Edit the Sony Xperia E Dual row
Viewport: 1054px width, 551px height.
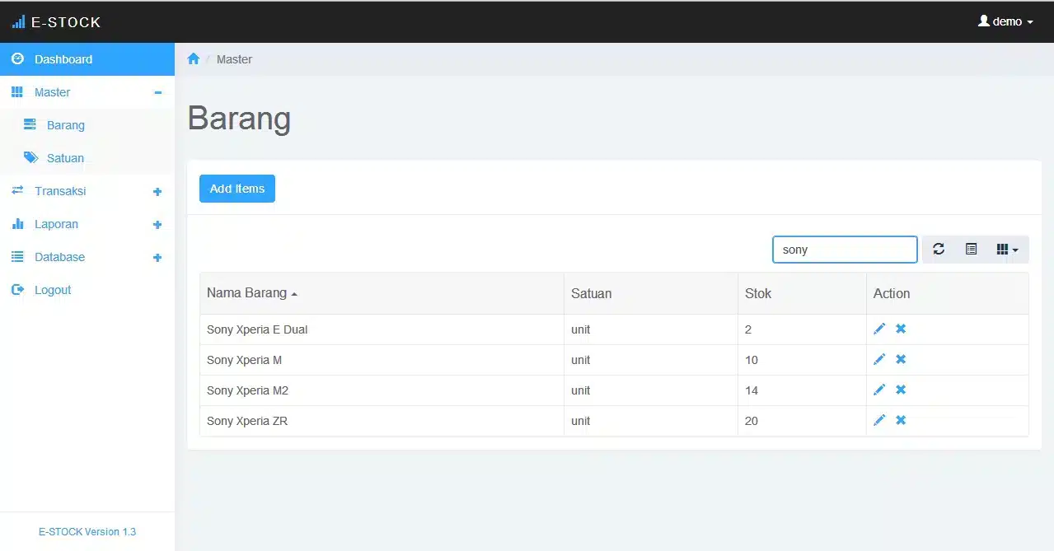tap(879, 329)
